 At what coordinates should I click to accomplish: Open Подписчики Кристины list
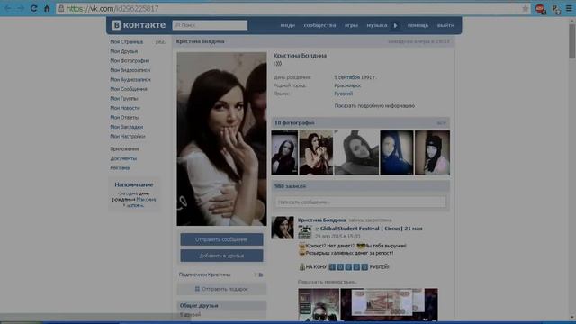click(204, 274)
